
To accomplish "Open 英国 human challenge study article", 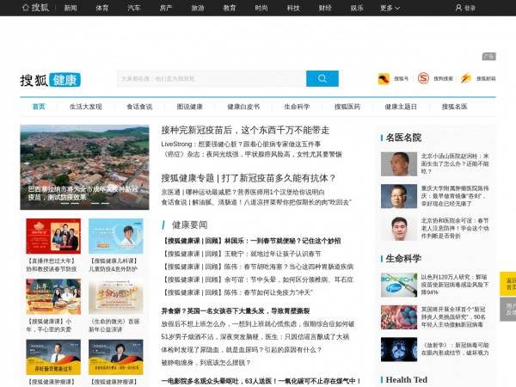I will pyautogui.click(x=453, y=316).
